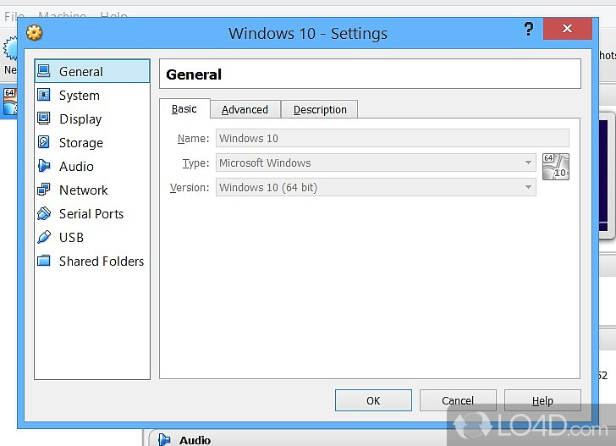Click the Cancel button
The height and width of the screenshot is (446, 616).
tap(458, 400)
